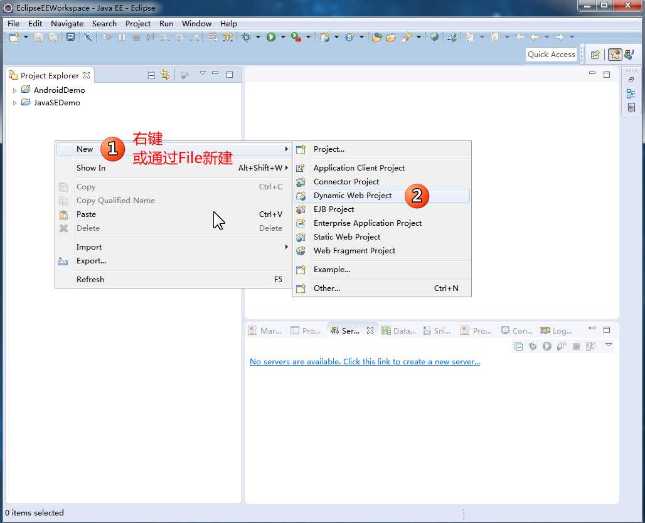Viewport: 645px width, 523px height.
Task: Choose Dynamic Web Project from submenu
Action: 381,195
